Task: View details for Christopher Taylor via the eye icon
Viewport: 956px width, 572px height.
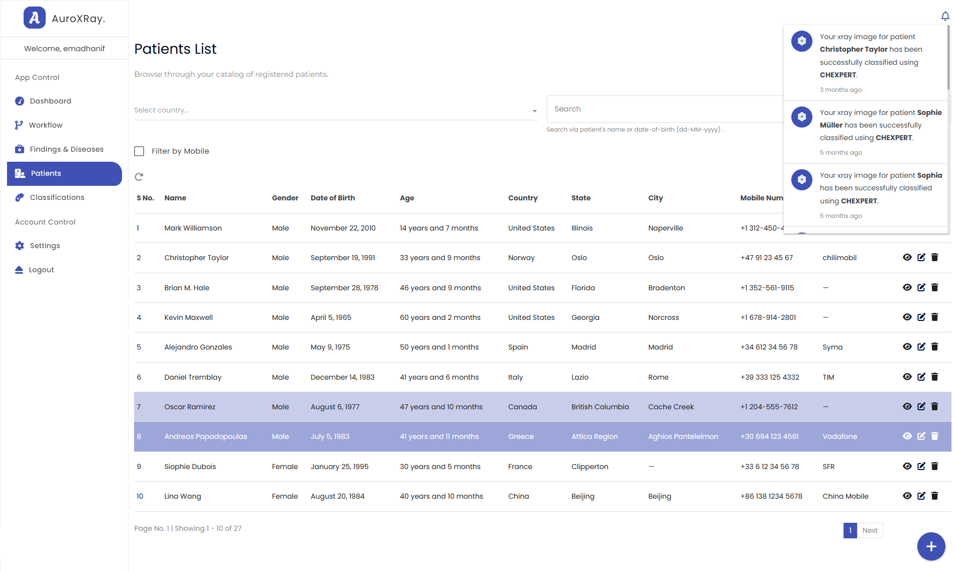Action: 907,257
